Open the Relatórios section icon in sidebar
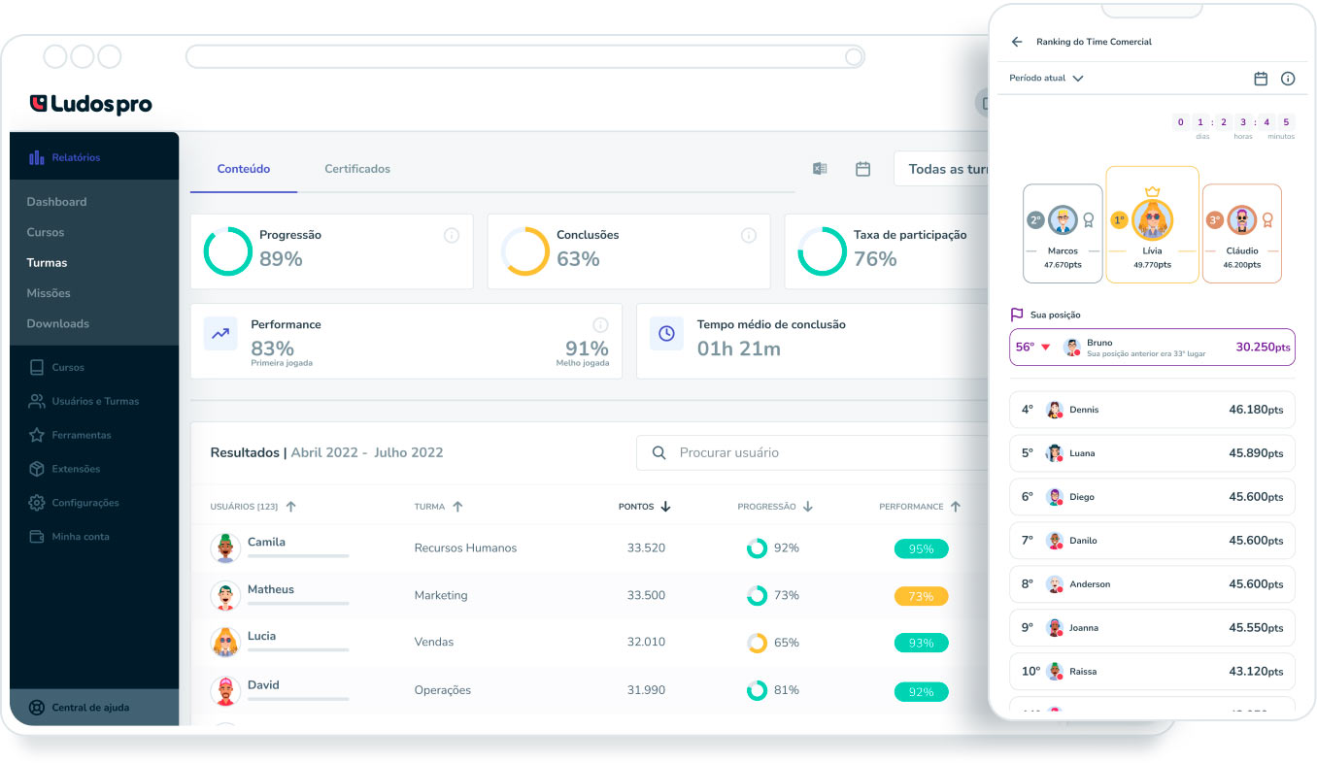The image size is (1317, 763). (36, 157)
